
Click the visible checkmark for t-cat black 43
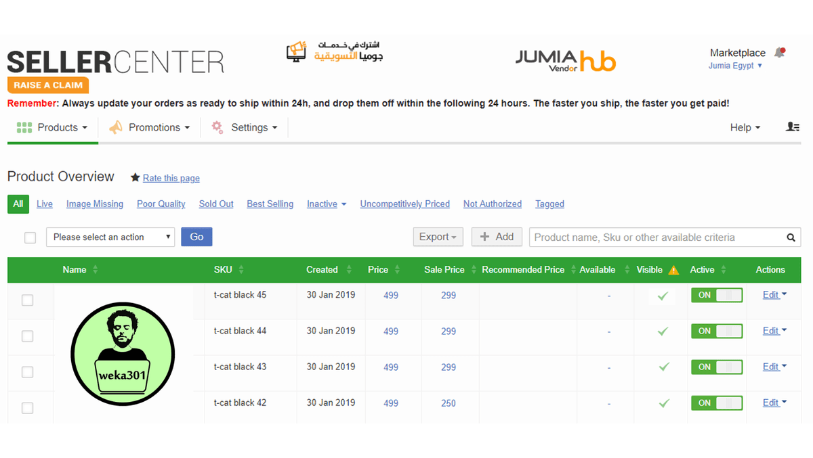click(663, 367)
